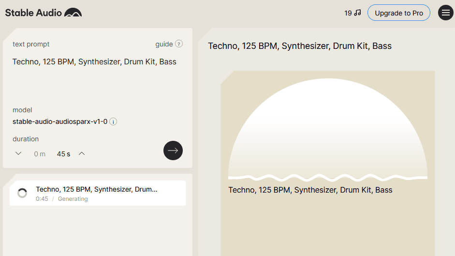Click the wavy waveform line in the player
Image resolution: width=455 pixels, height=256 pixels.
click(327, 177)
